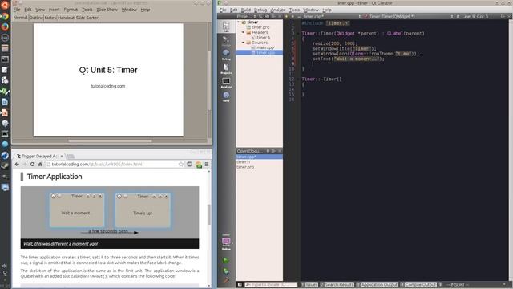Select timer.h in Open Documents
This screenshot has height=289, width=513.
click(244, 162)
